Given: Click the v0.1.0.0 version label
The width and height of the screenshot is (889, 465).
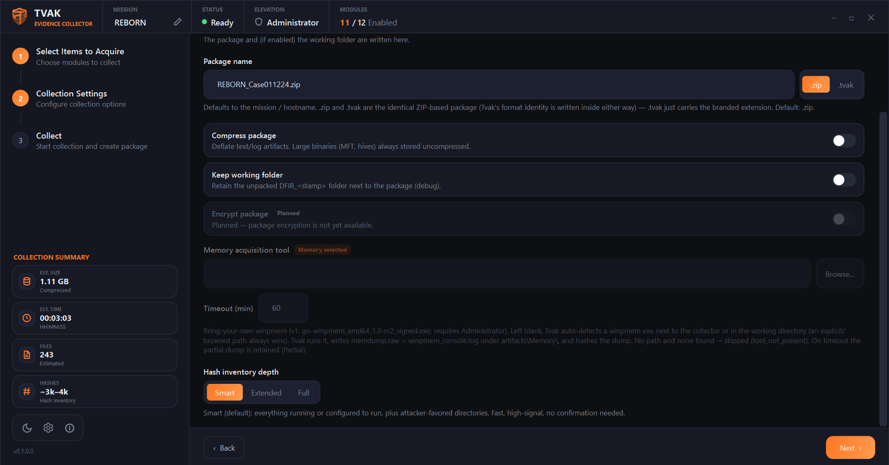Looking at the screenshot, I should point(23,451).
